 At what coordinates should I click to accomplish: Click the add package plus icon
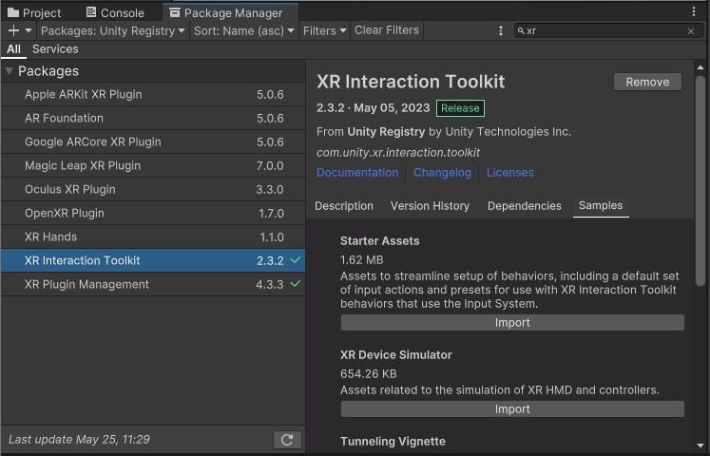pos(13,30)
